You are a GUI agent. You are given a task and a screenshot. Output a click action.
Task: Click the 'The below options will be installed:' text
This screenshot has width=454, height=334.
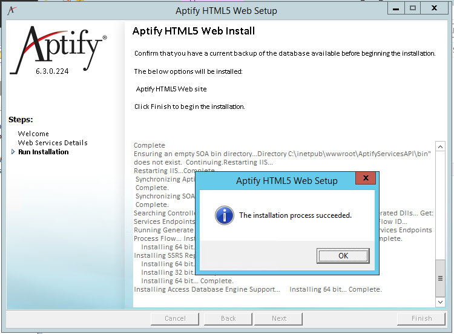(x=188, y=71)
